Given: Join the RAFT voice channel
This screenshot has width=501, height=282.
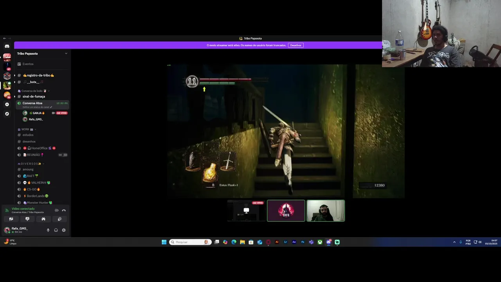Looking at the screenshot, I should 42,176.
